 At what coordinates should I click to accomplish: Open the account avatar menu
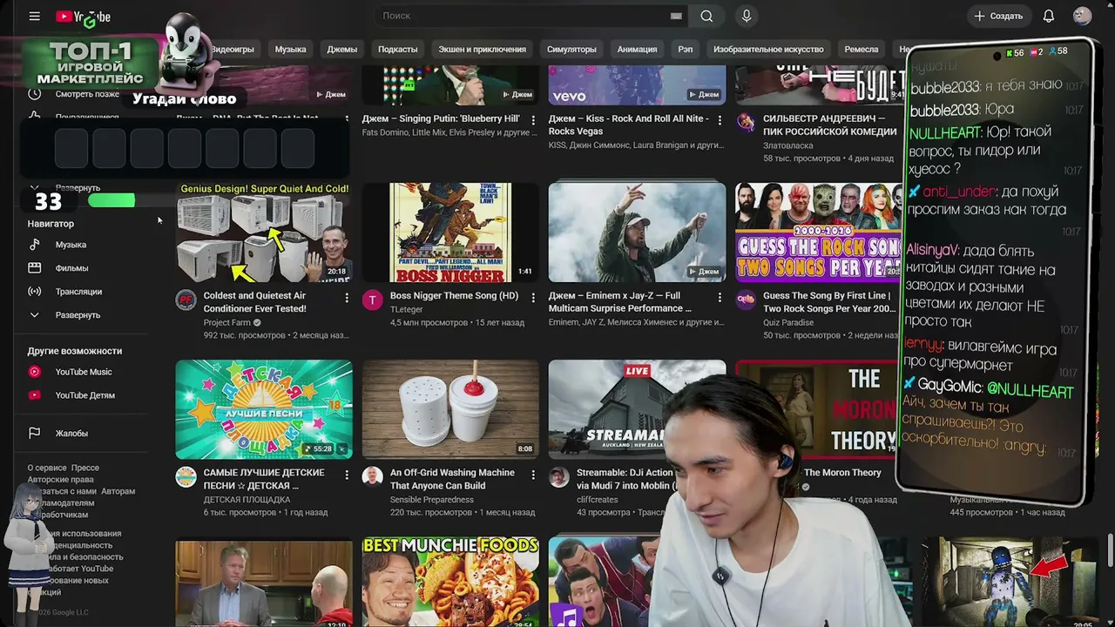click(x=1083, y=16)
